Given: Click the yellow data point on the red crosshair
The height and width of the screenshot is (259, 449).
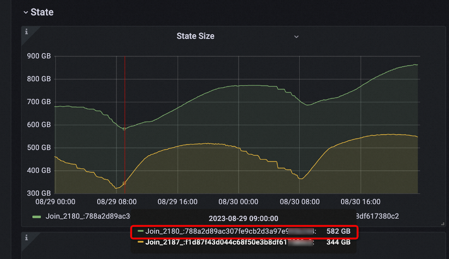Looking at the screenshot, I should click(x=124, y=183).
